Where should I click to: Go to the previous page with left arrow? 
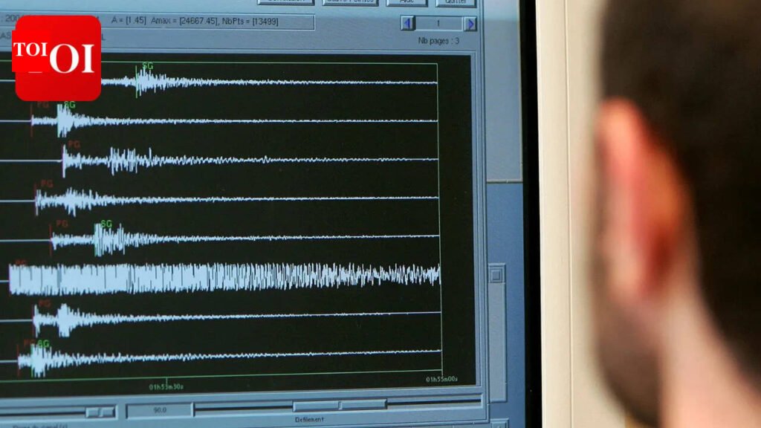[408, 23]
